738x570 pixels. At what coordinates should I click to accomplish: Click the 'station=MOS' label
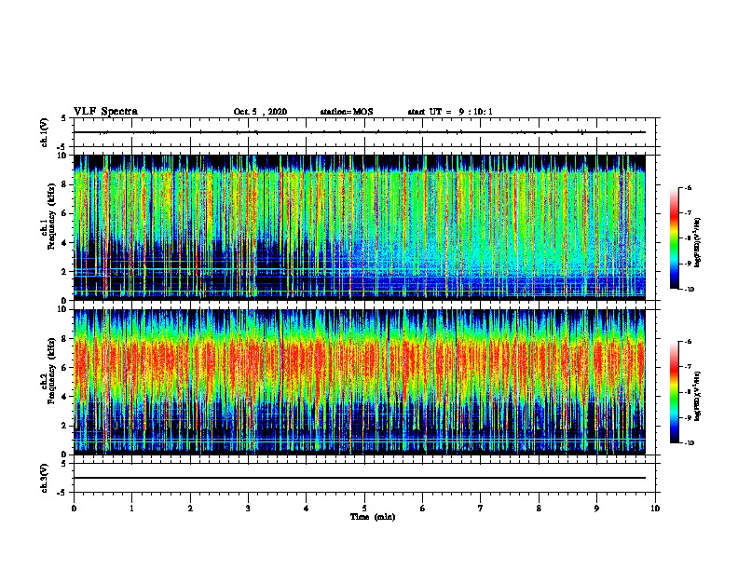pyautogui.click(x=347, y=112)
